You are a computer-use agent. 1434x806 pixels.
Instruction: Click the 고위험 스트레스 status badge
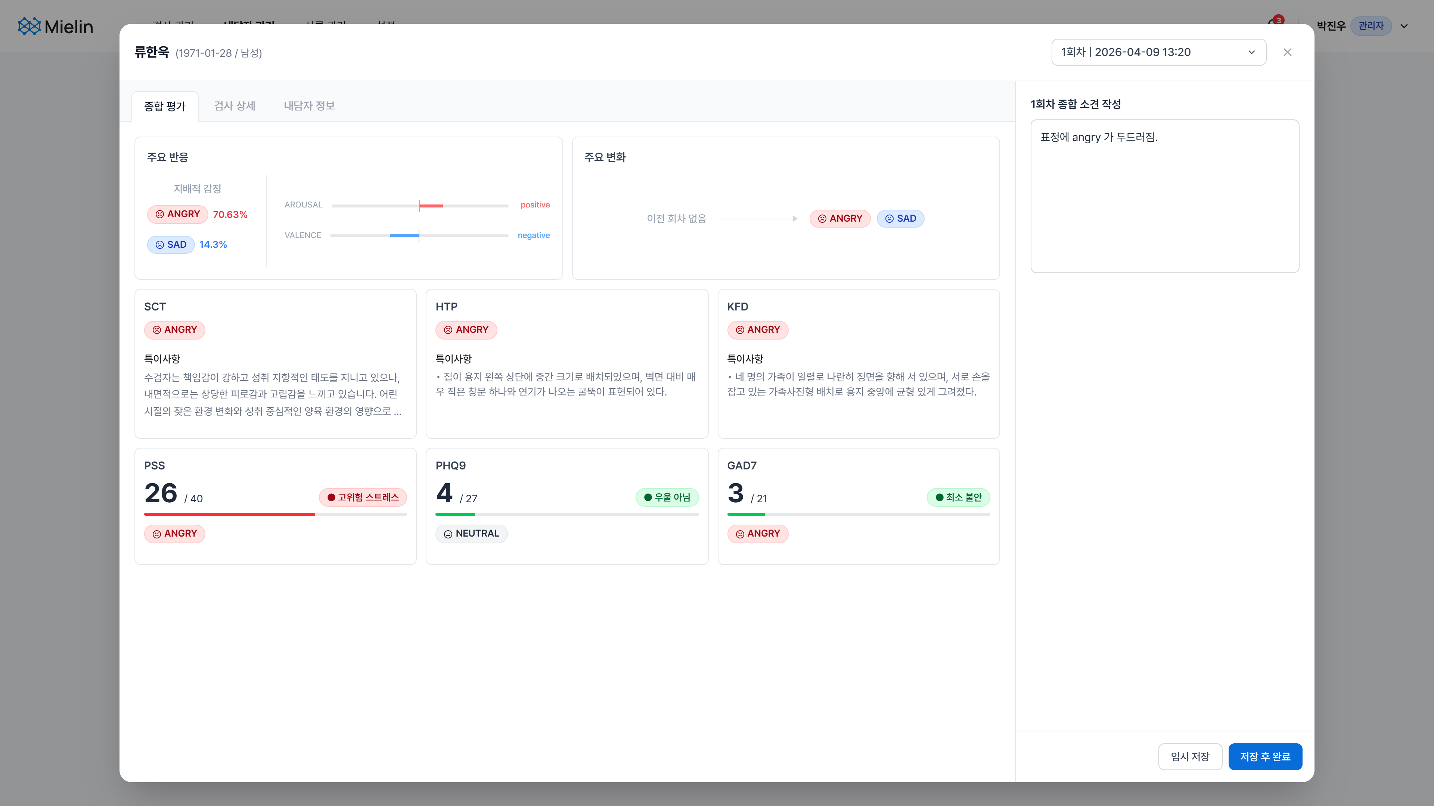(362, 497)
